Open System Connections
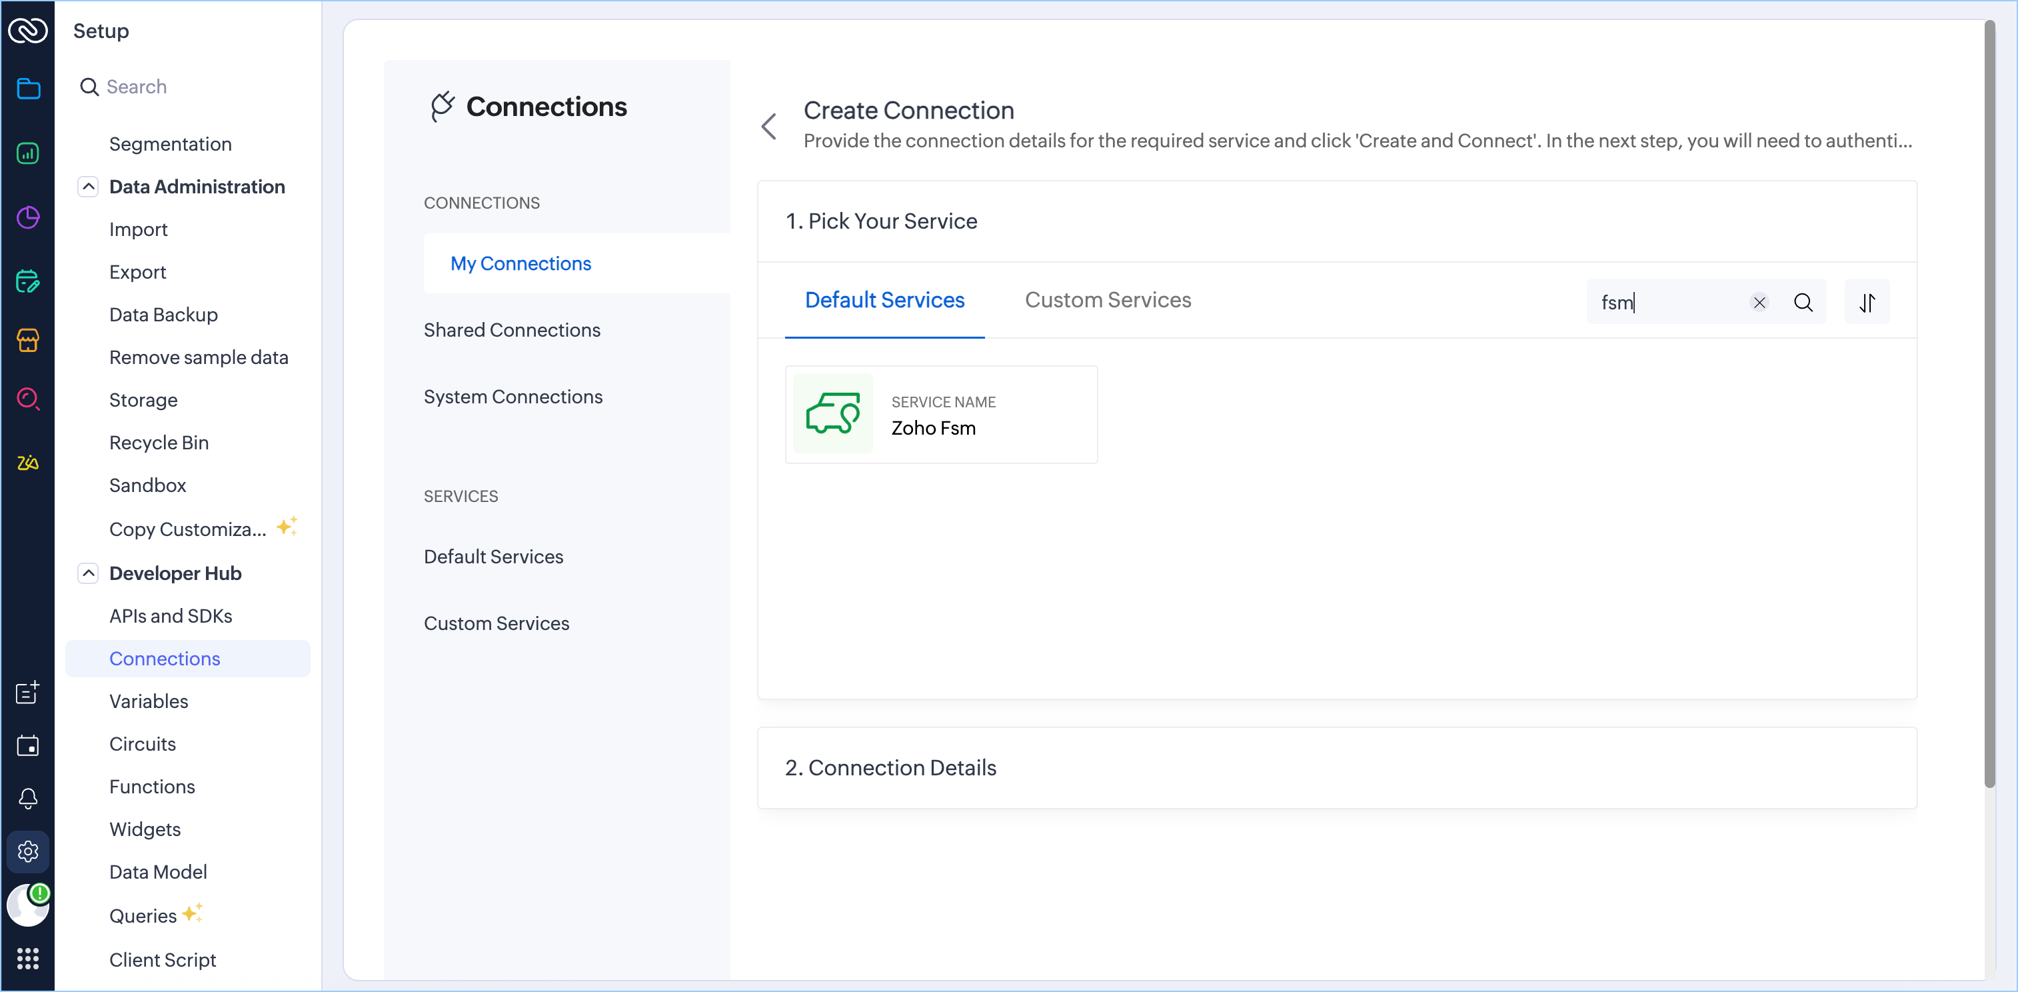 click(x=512, y=397)
